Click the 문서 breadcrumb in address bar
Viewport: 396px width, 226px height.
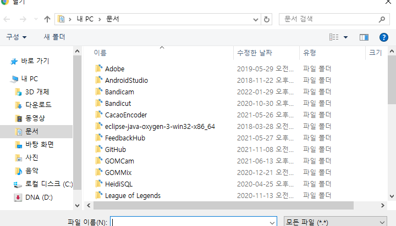(113, 19)
